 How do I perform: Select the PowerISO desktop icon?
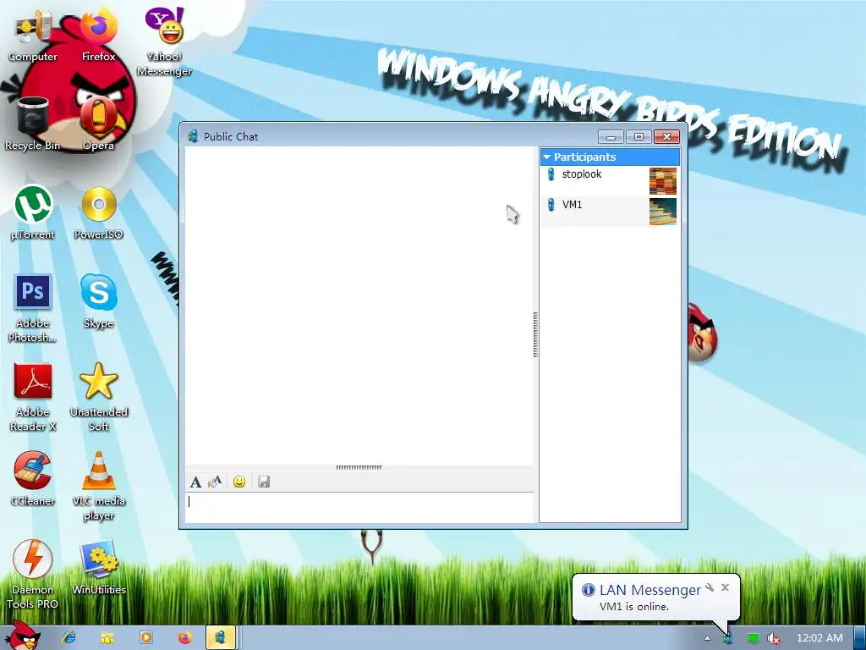tap(98, 212)
